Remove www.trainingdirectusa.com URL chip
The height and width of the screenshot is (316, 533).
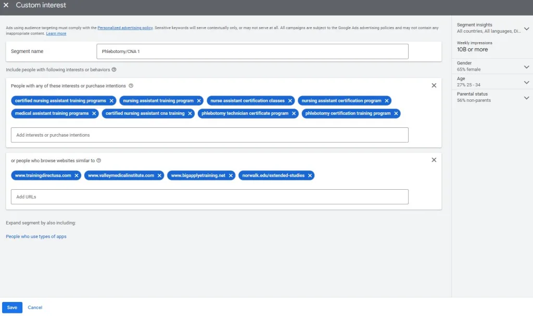(77, 176)
